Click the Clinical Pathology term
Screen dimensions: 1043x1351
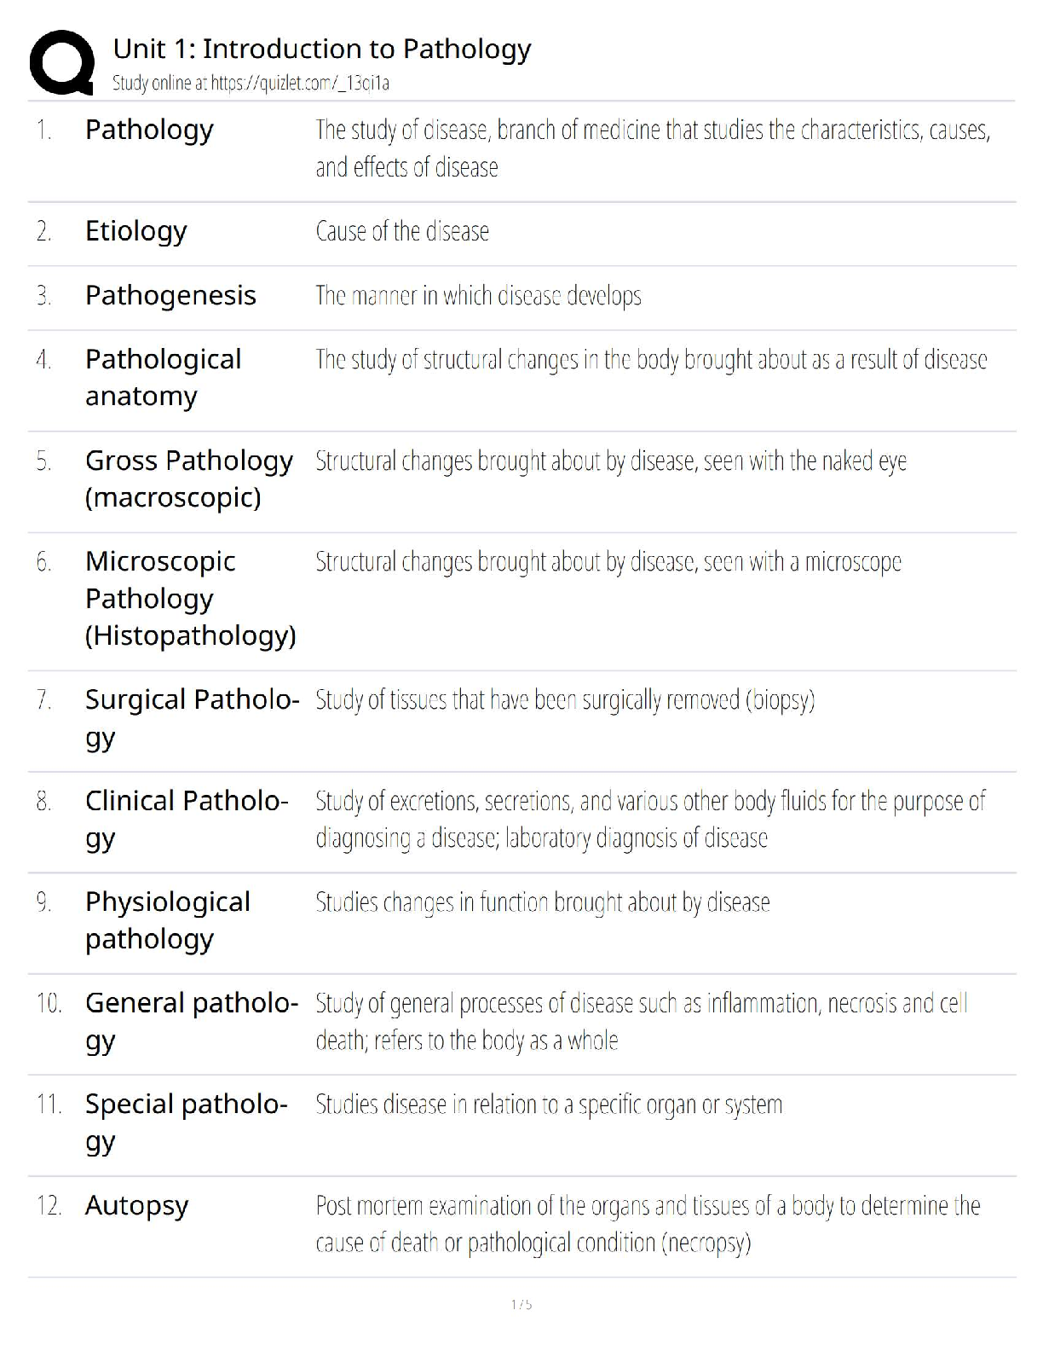coord(187,819)
